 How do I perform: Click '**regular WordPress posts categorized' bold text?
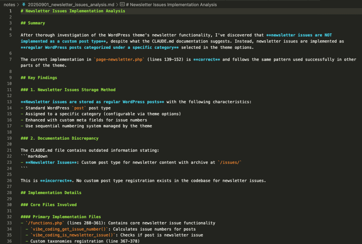click(100, 47)
